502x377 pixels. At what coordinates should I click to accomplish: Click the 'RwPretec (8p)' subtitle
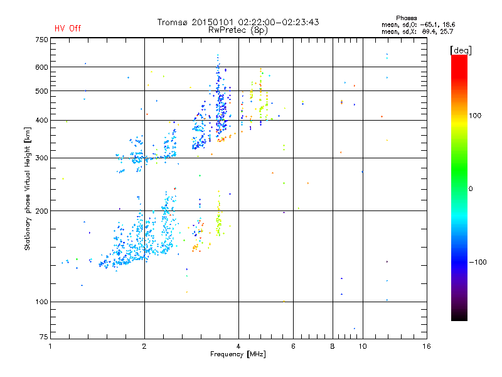238,30
